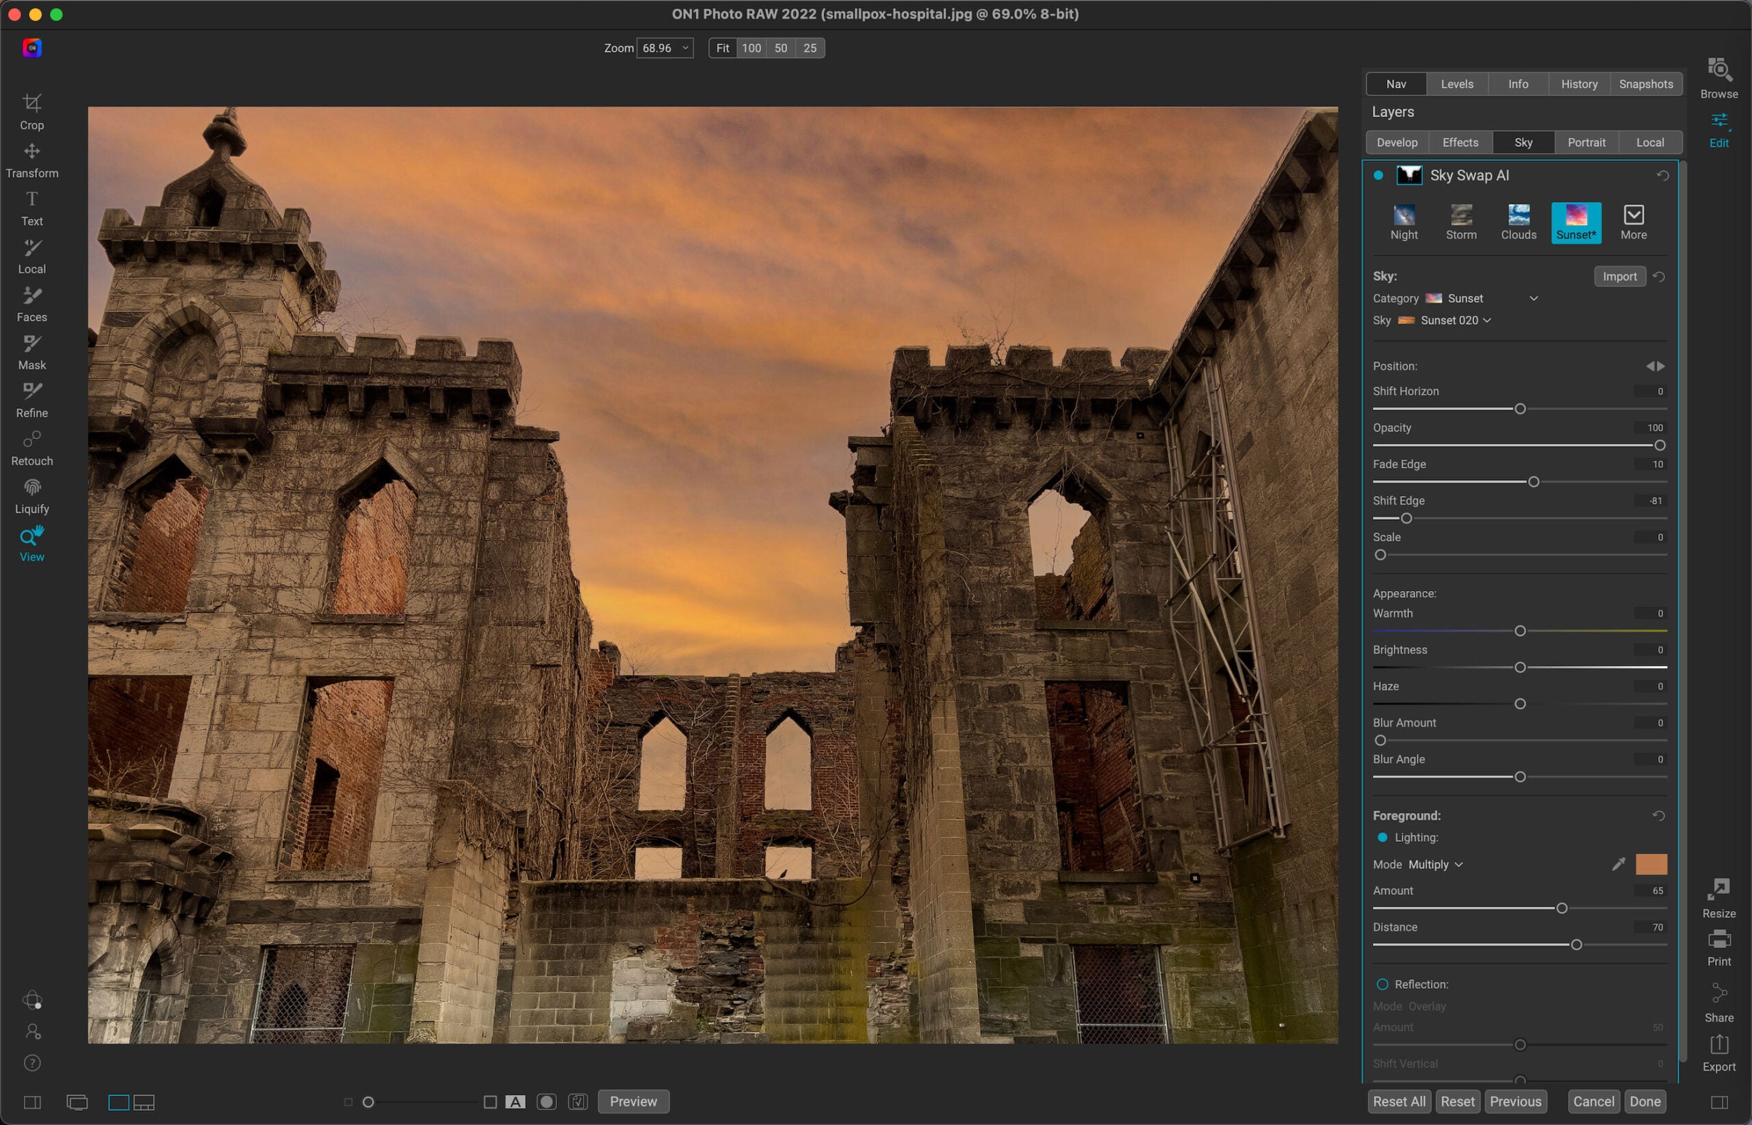Click the Done button
The height and width of the screenshot is (1125, 1752).
1645,1101
